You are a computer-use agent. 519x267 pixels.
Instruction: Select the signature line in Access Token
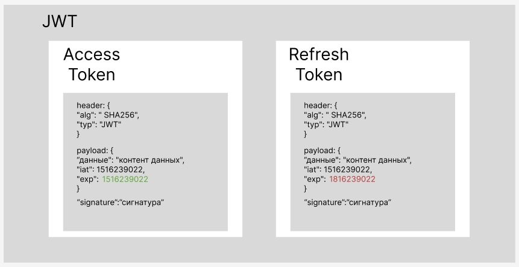tap(121, 202)
